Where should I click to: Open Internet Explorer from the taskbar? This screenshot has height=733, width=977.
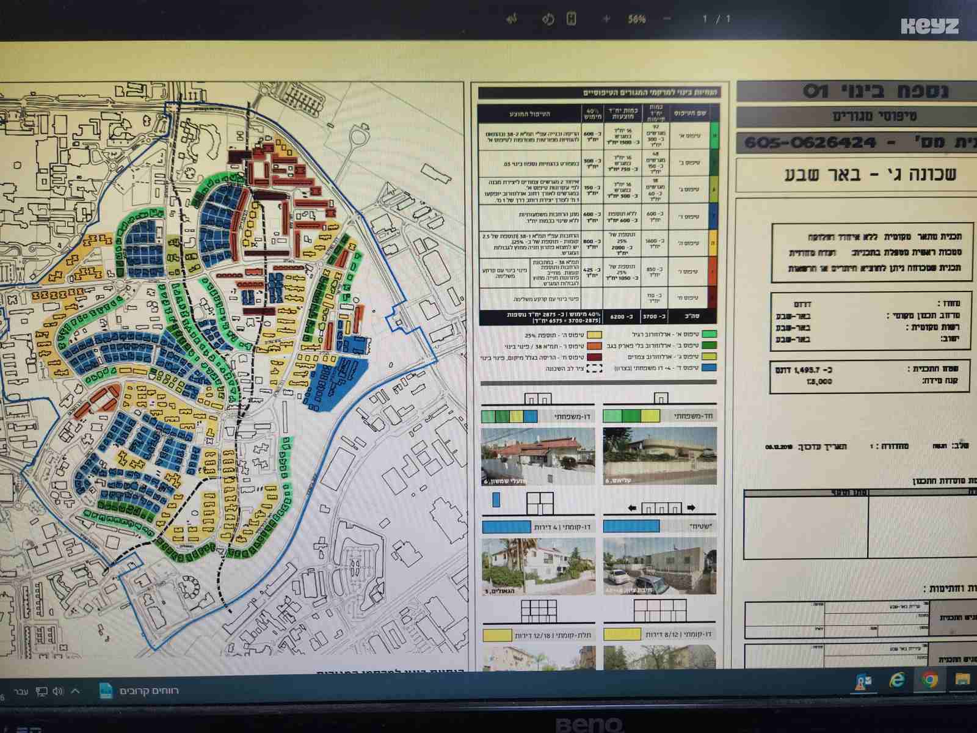pos(897,679)
